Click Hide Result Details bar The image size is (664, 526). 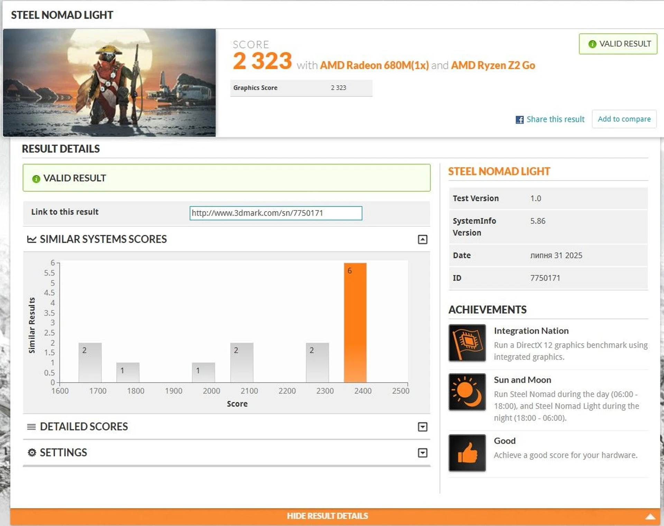coord(335,517)
